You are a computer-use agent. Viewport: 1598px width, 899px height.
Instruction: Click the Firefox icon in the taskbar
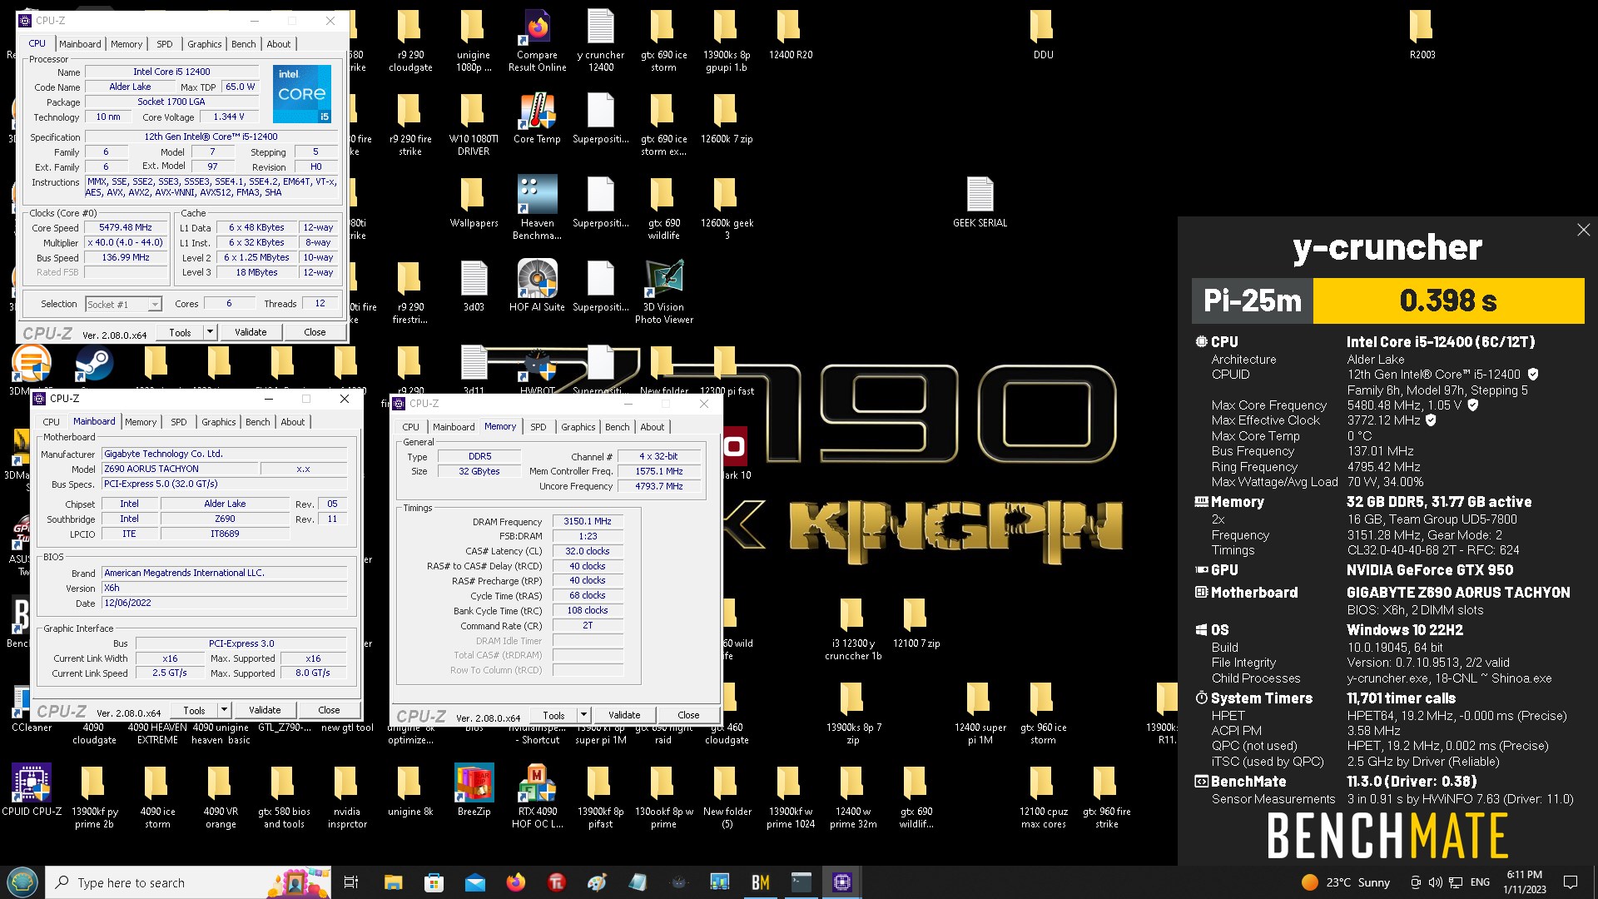click(516, 882)
